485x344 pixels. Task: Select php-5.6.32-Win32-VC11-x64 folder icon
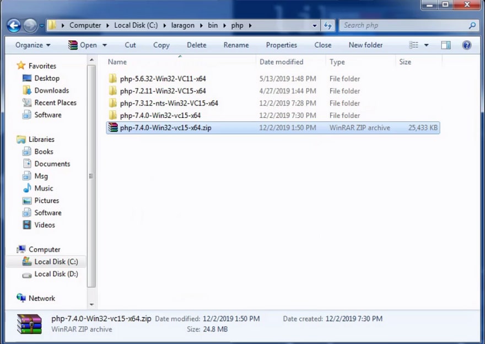113,79
